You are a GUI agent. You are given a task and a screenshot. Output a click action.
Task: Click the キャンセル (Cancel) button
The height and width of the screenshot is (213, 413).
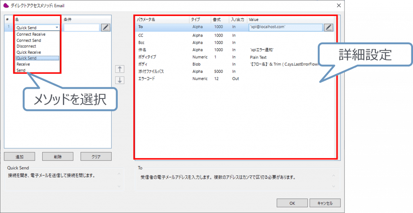coord(325,203)
